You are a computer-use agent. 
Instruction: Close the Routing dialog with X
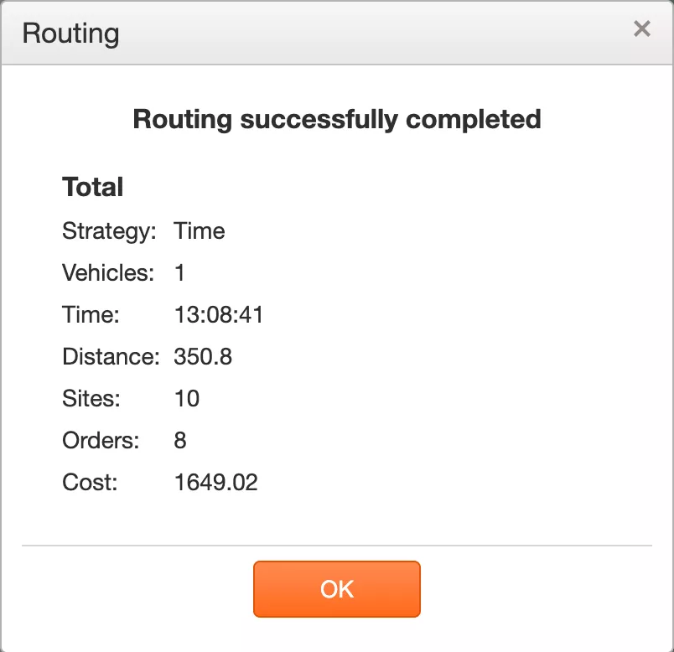click(x=642, y=29)
